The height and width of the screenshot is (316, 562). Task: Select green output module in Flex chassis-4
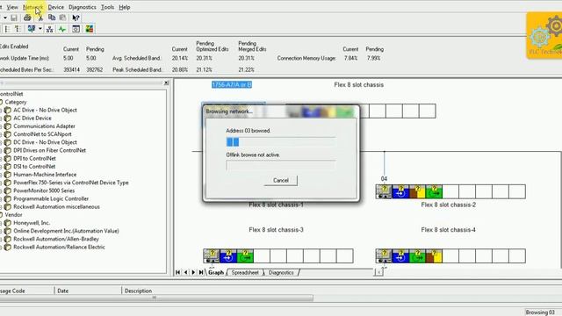(417, 255)
